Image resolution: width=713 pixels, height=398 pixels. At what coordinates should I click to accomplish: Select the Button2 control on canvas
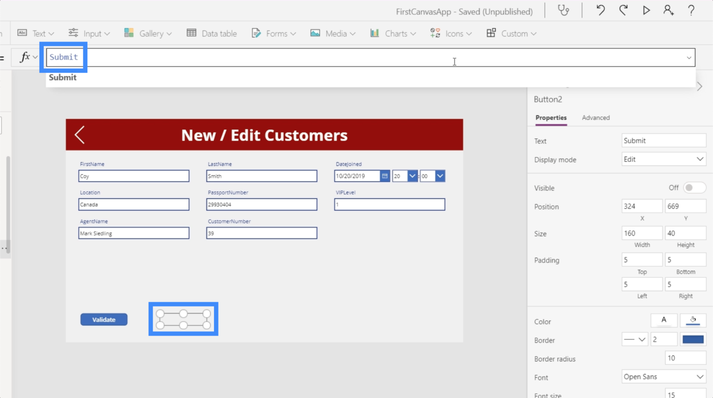click(x=183, y=320)
